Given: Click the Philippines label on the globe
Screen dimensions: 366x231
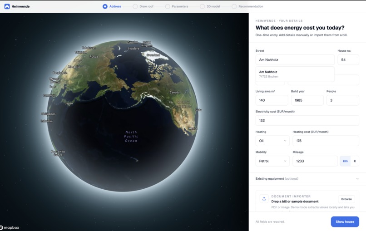Looking at the screenshot, I should pyautogui.click(x=49, y=114).
